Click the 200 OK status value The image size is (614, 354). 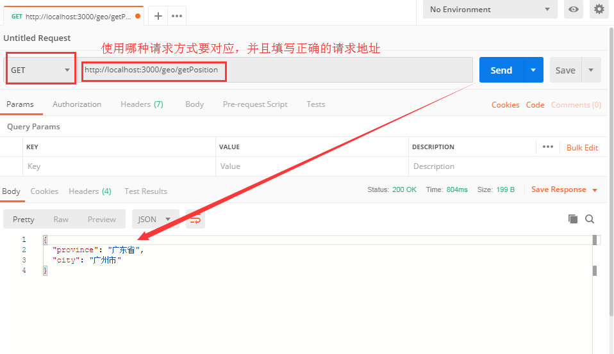(x=404, y=189)
